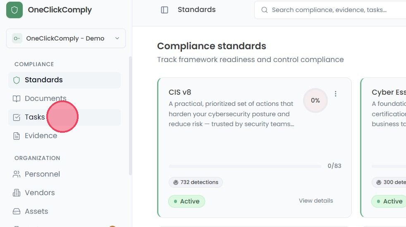Open CIS v8 three-dot options menu
The image size is (406, 227).
[336, 94]
